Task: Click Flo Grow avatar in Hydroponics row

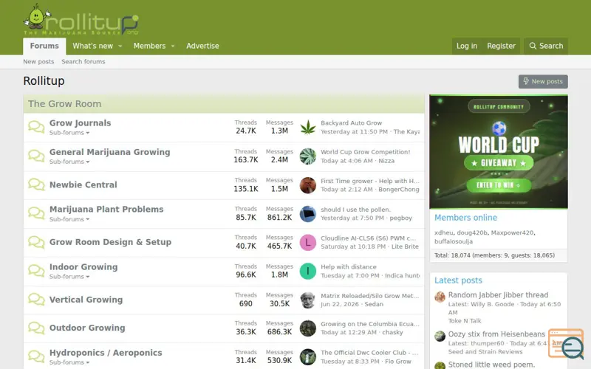Action: point(308,357)
